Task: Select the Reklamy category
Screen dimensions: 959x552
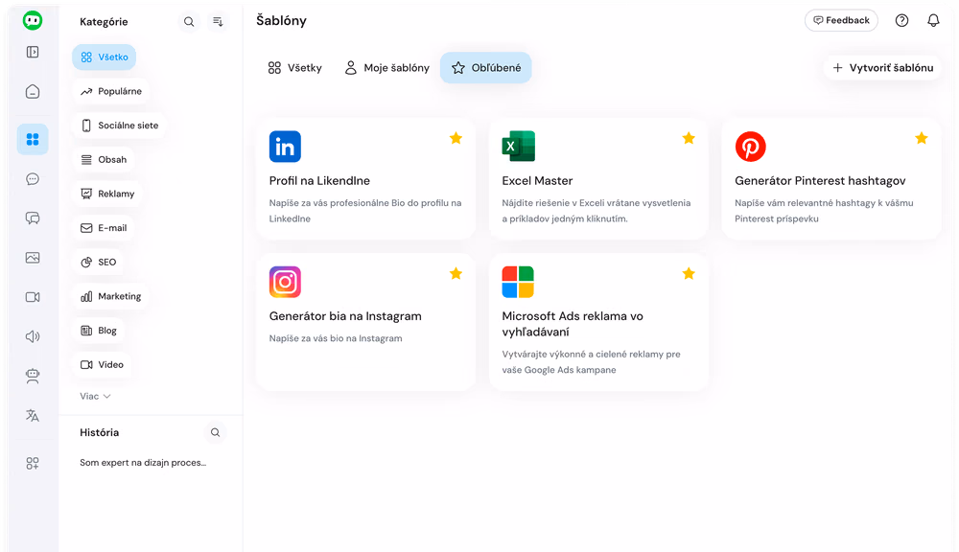Action: [x=107, y=194]
